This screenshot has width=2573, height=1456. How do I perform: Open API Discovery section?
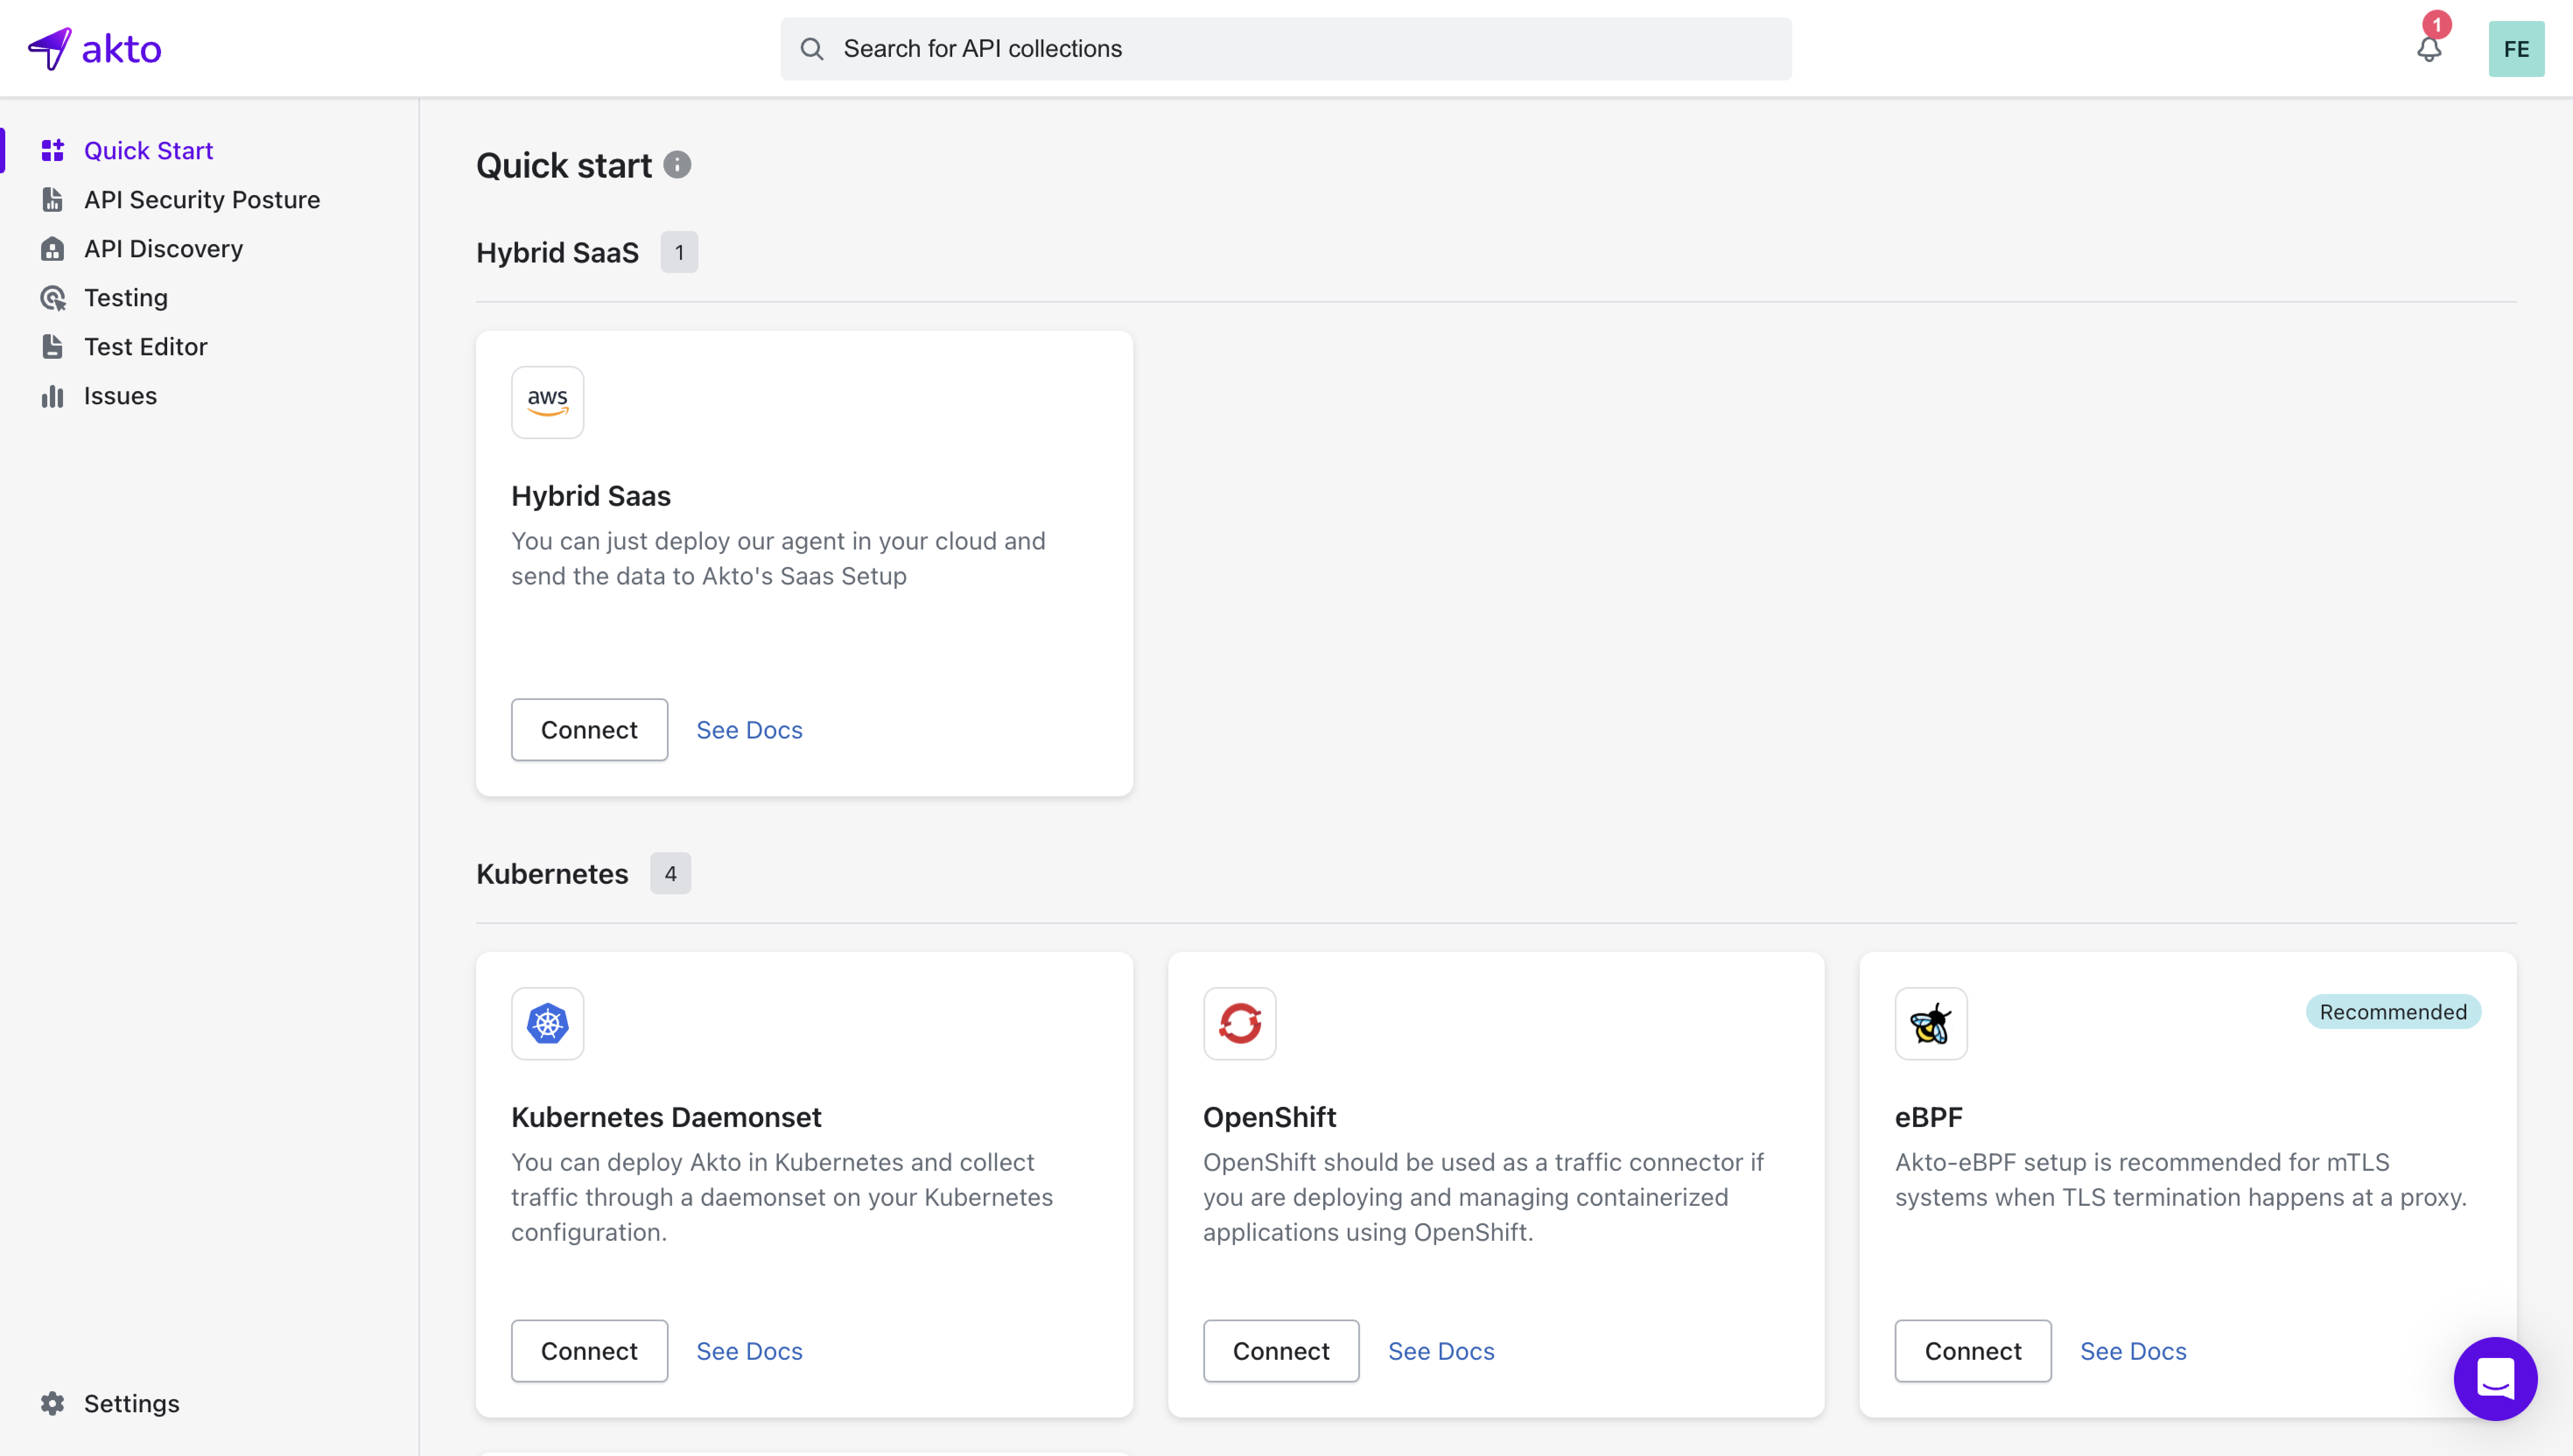click(163, 248)
